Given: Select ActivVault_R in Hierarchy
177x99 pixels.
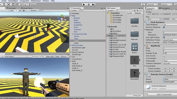Looking at the screenshot, I should pyautogui.click(x=77, y=66).
